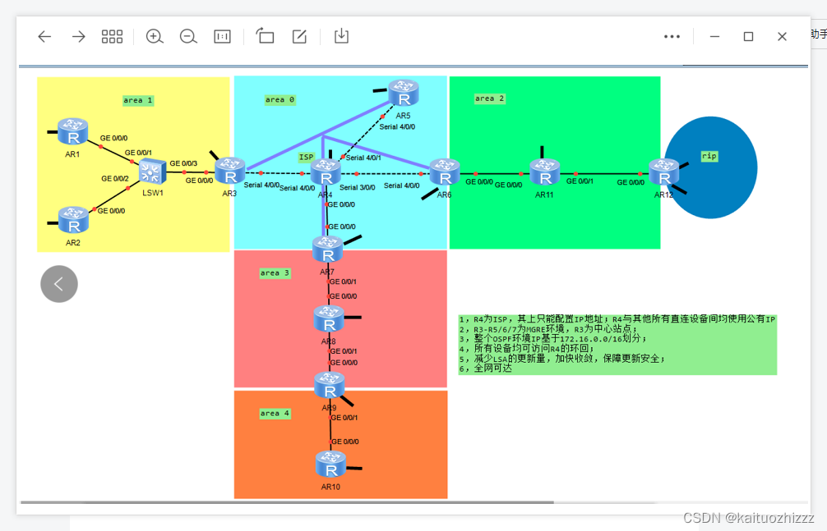Open the more options ellipsis menu

click(x=672, y=36)
